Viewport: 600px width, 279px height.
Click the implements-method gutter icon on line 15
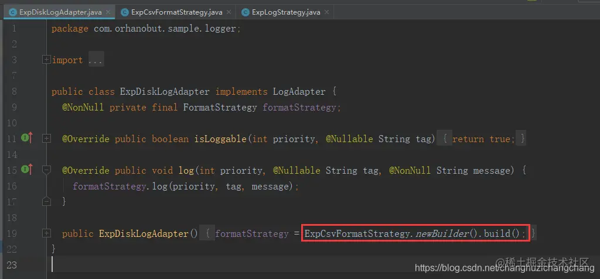pos(27,169)
